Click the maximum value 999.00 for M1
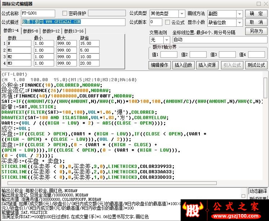The width and height of the screenshot is (269, 221). pos(67,50)
